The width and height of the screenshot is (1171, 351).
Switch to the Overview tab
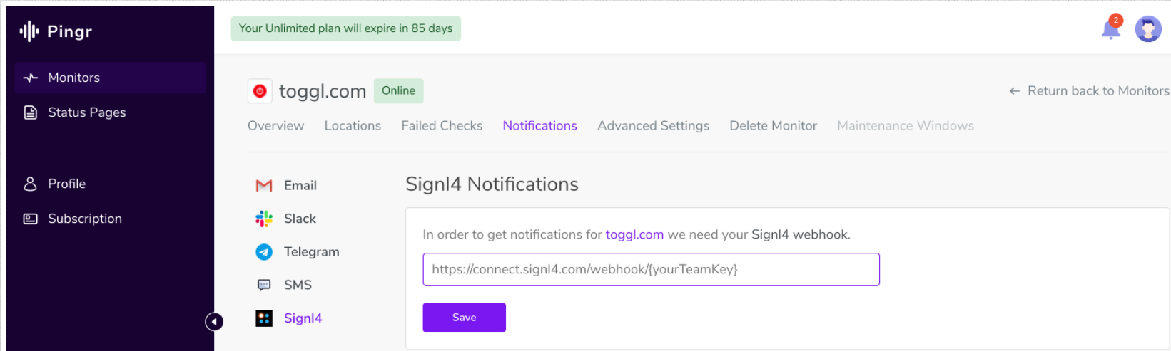tap(275, 126)
